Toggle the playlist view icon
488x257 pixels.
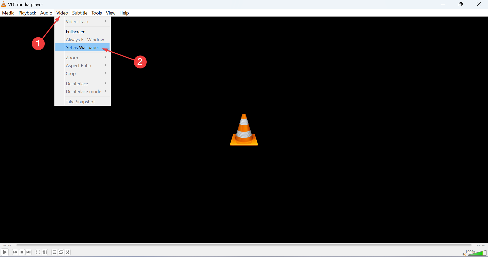point(54,252)
